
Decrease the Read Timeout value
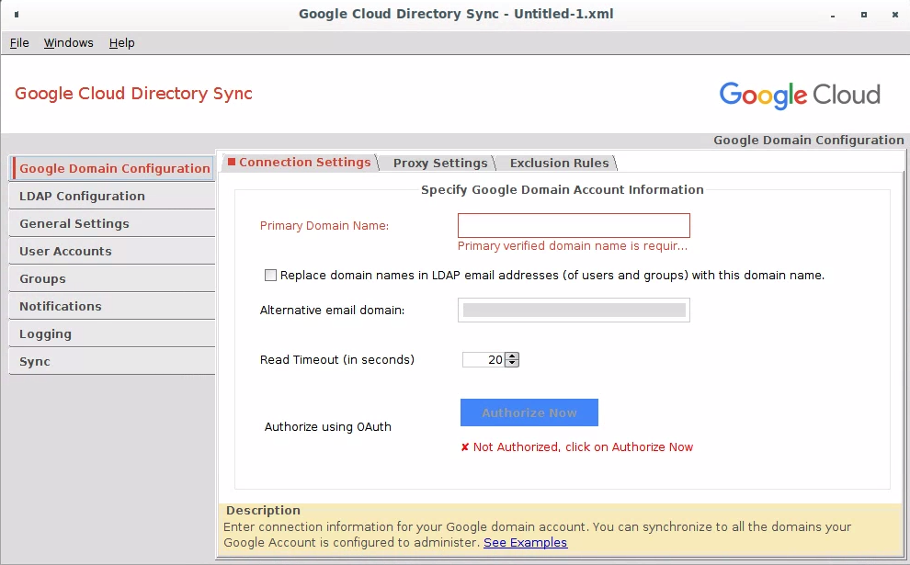(x=512, y=364)
